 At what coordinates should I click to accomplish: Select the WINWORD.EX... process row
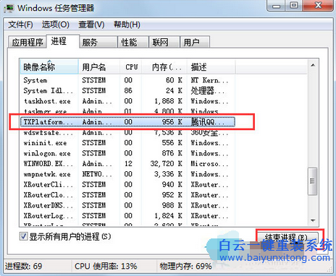tap(127, 164)
